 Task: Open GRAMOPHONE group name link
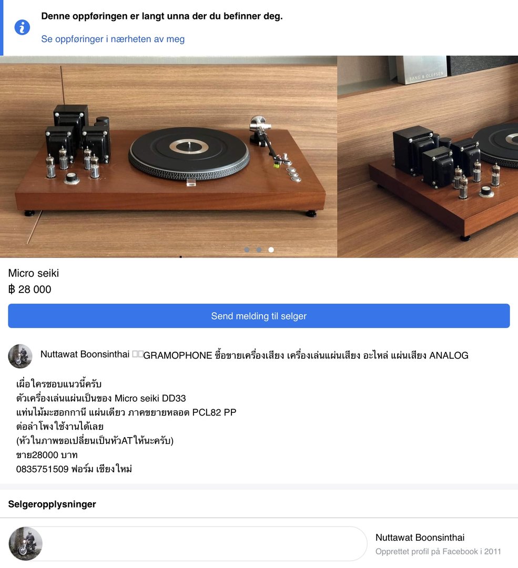[x=306, y=356]
